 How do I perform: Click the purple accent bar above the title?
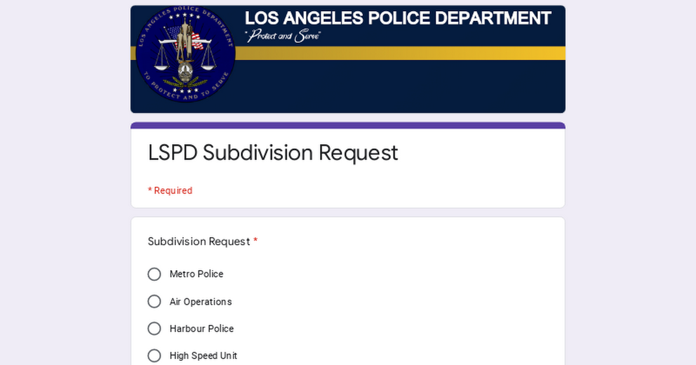(x=347, y=123)
